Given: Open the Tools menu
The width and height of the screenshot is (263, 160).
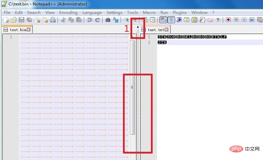Looking at the screenshot, I should (132, 12).
